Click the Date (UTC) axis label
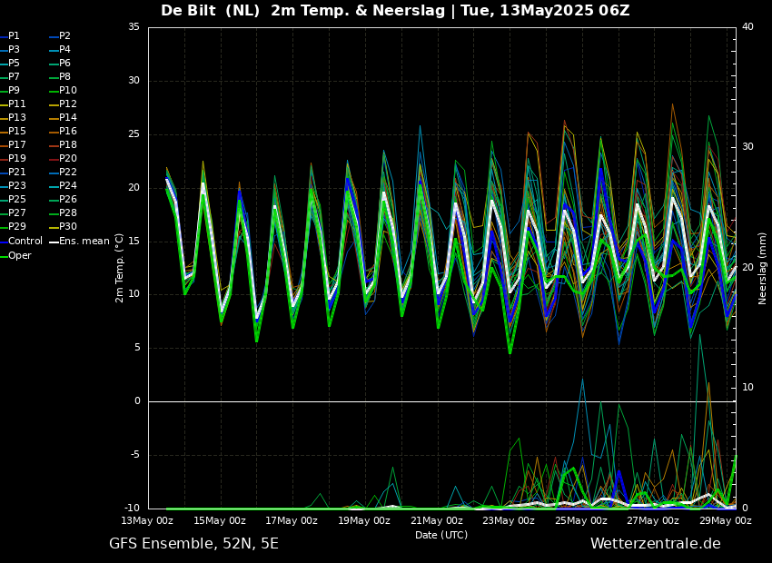This screenshot has height=563, width=772. pyautogui.click(x=441, y=535)
